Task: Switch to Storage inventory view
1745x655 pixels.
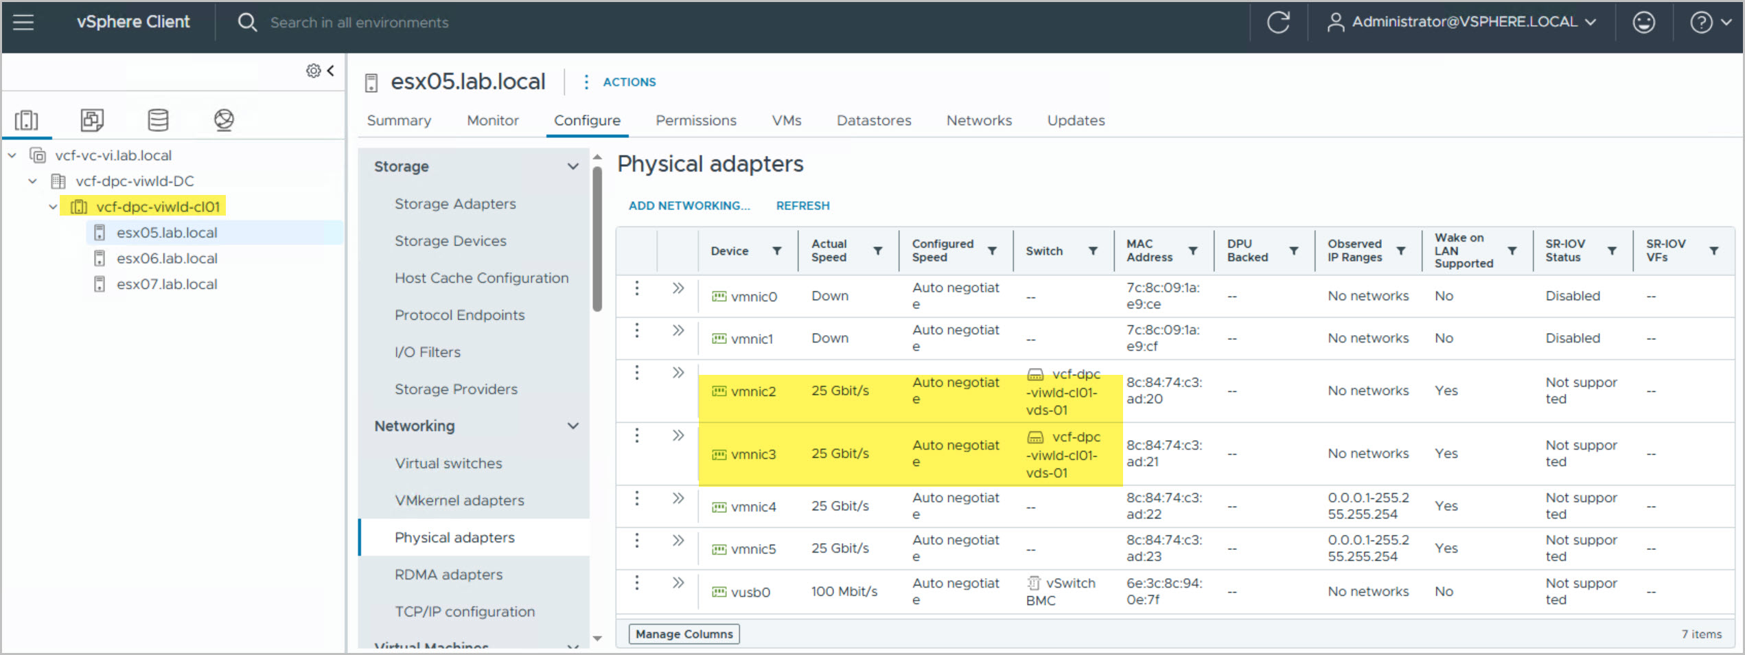Action: click(158, 120)
